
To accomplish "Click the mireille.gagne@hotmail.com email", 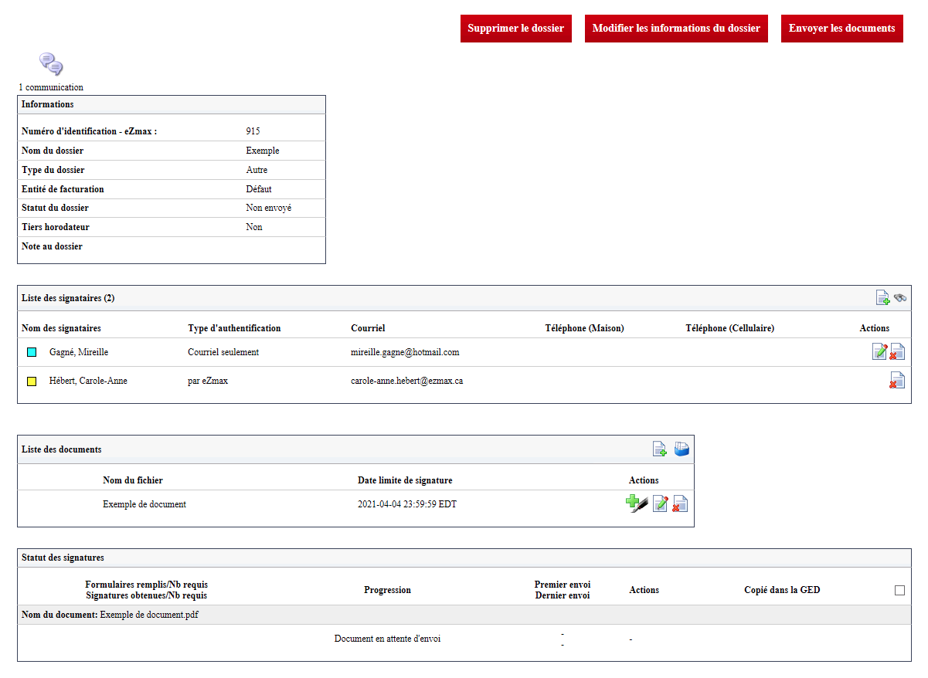I will coord(405,352).
